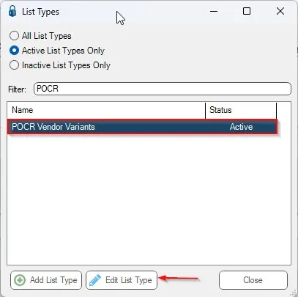Select the POCR Vendor Variants row
This screenshot has width=298, height=297.
point(142,127)
